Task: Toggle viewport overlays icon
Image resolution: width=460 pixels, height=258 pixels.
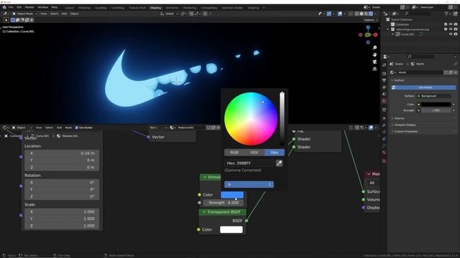Action: tap(340, 14)
